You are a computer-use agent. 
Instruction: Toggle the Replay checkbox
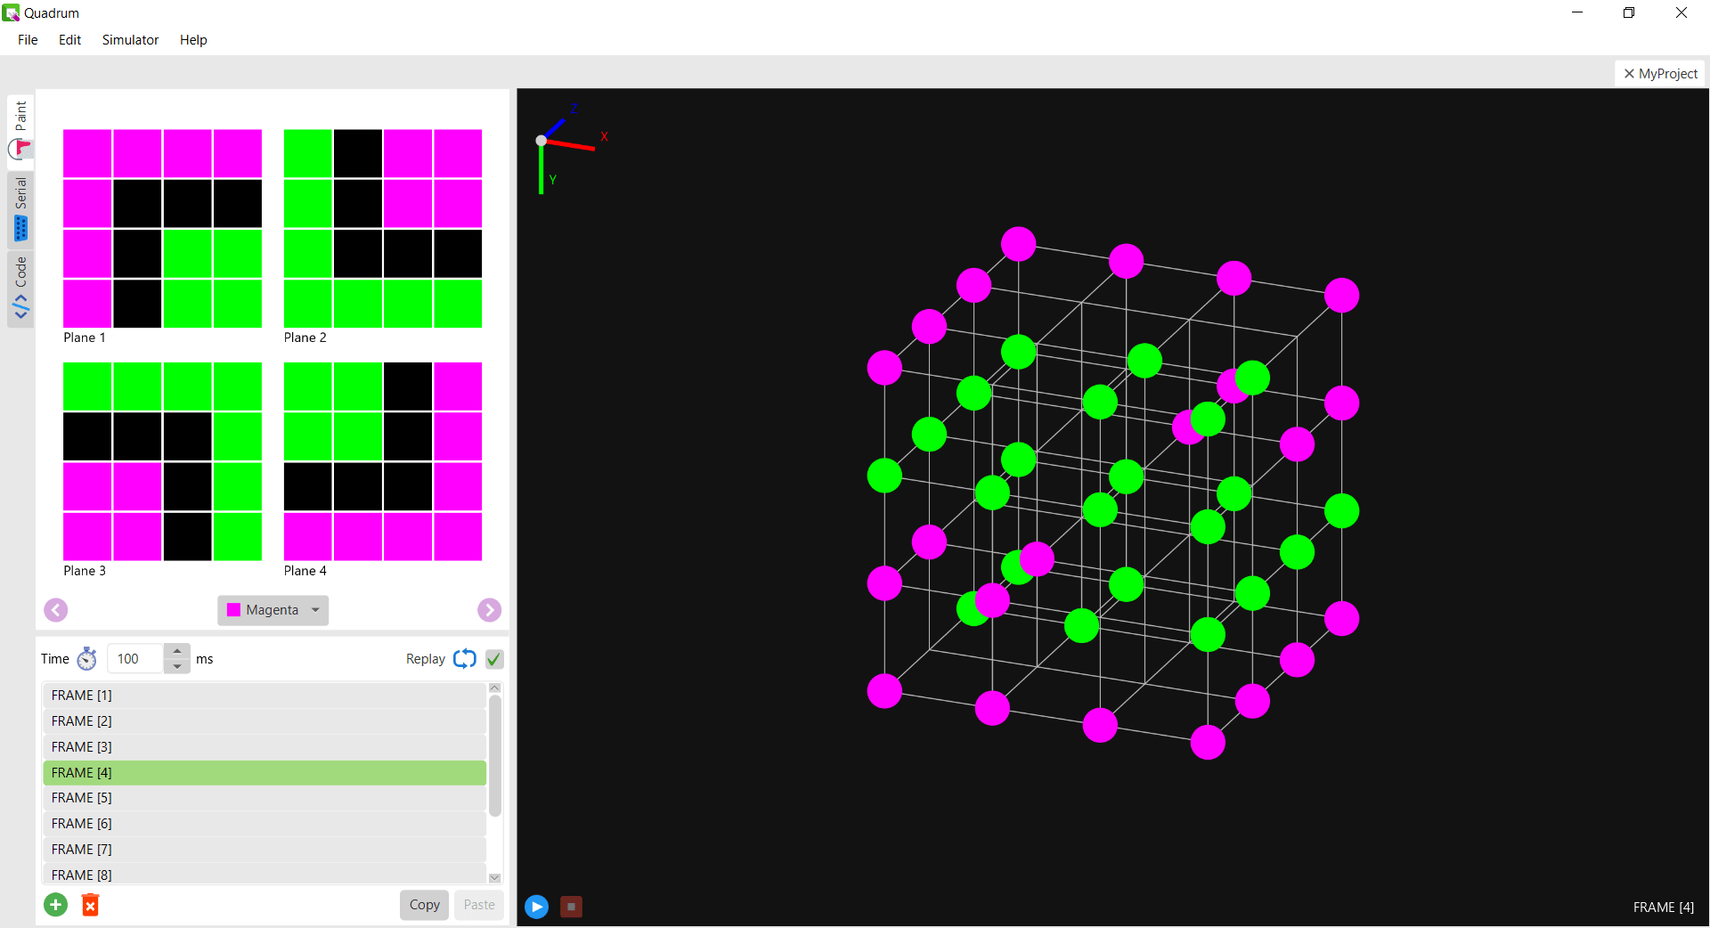(493, 659)
